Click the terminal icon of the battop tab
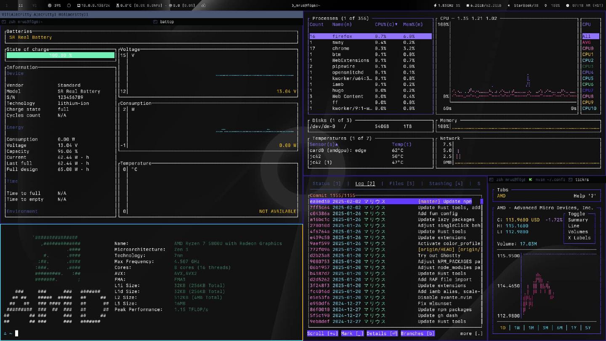 point(155,21)
